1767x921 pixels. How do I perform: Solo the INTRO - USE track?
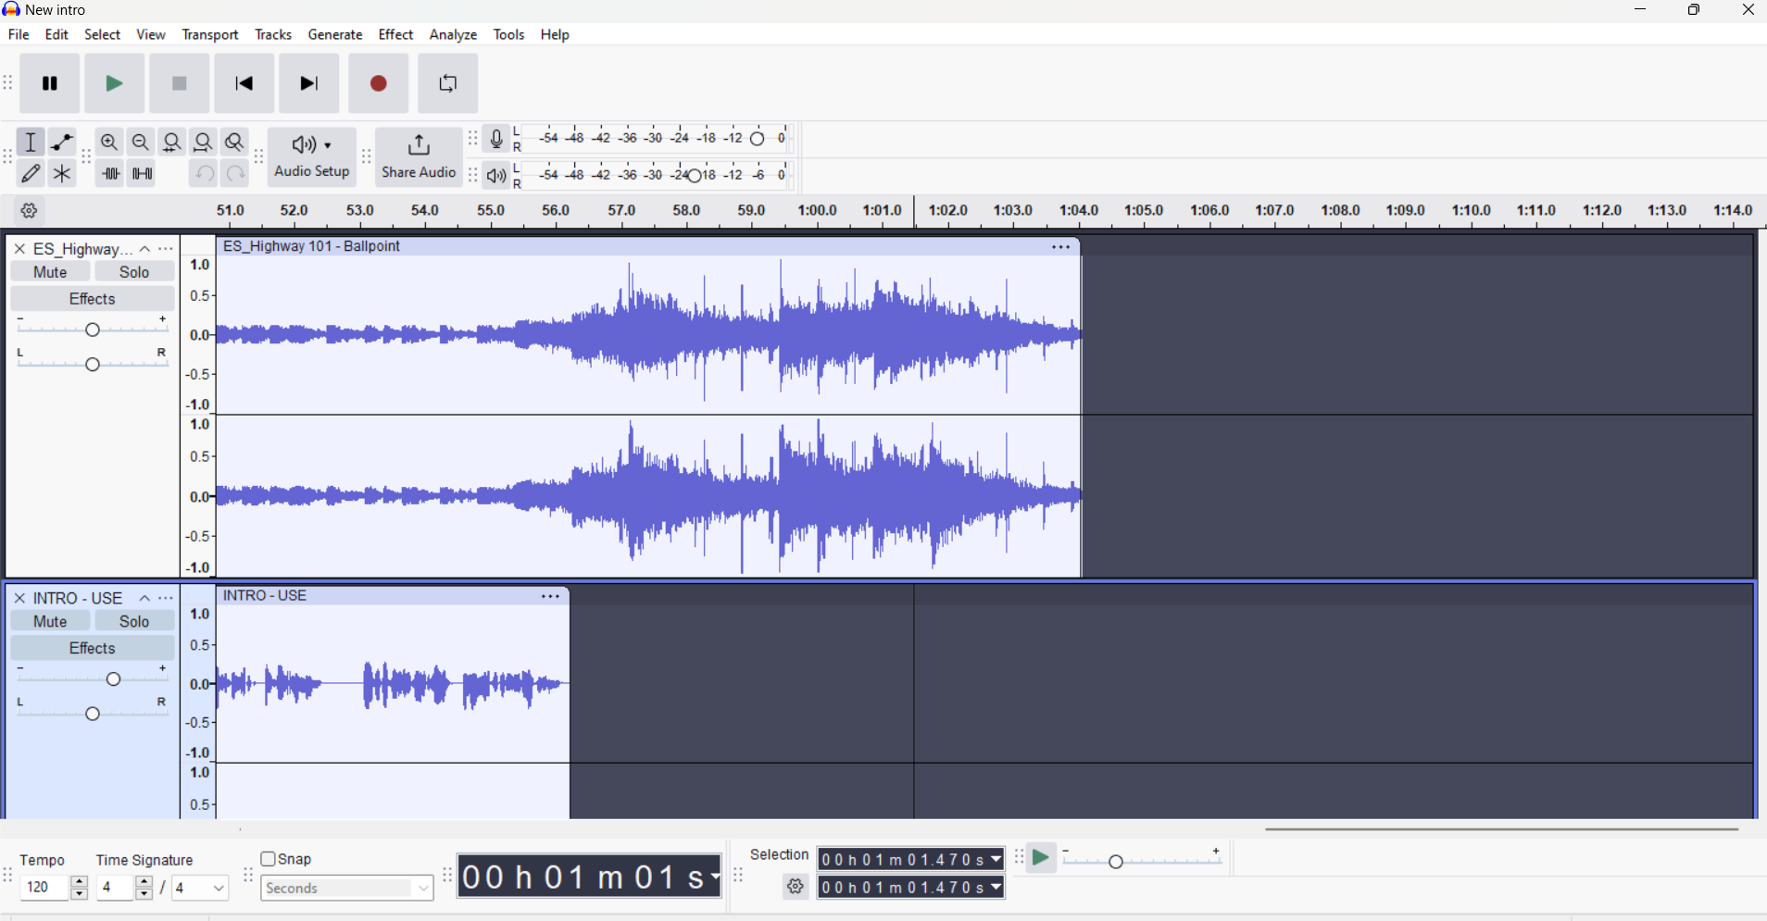point(134,622)
